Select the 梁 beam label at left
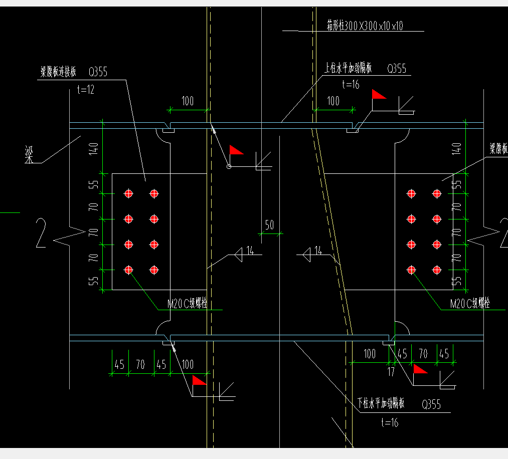 (x=29, y=154)
